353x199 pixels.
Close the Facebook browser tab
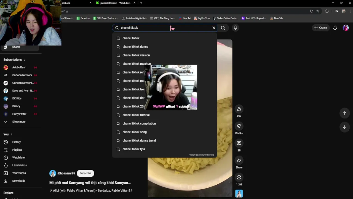90,3
